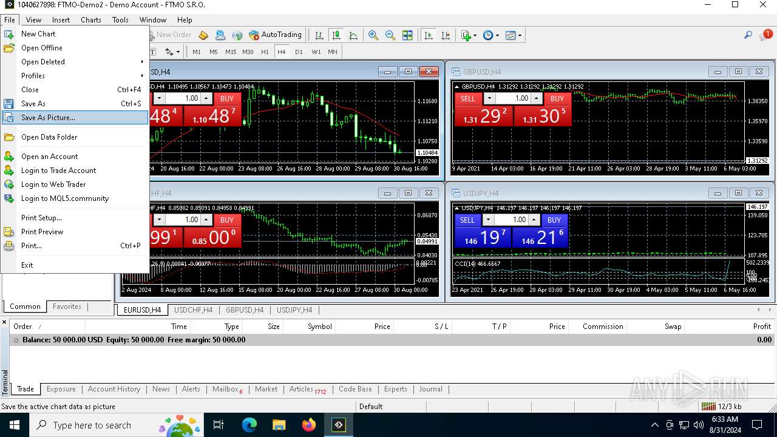Expand the Open Deleted submenu
This screenshot has width=777, height=437.
(75, 62)
